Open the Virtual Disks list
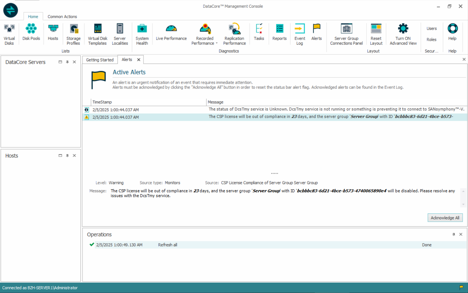Viewport: 468px width, 293px height. (9, 34)
